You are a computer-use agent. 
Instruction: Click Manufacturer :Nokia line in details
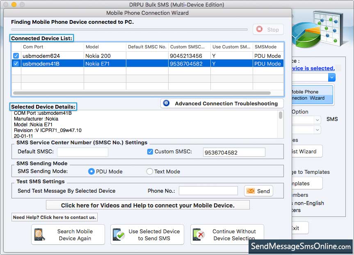36,119
